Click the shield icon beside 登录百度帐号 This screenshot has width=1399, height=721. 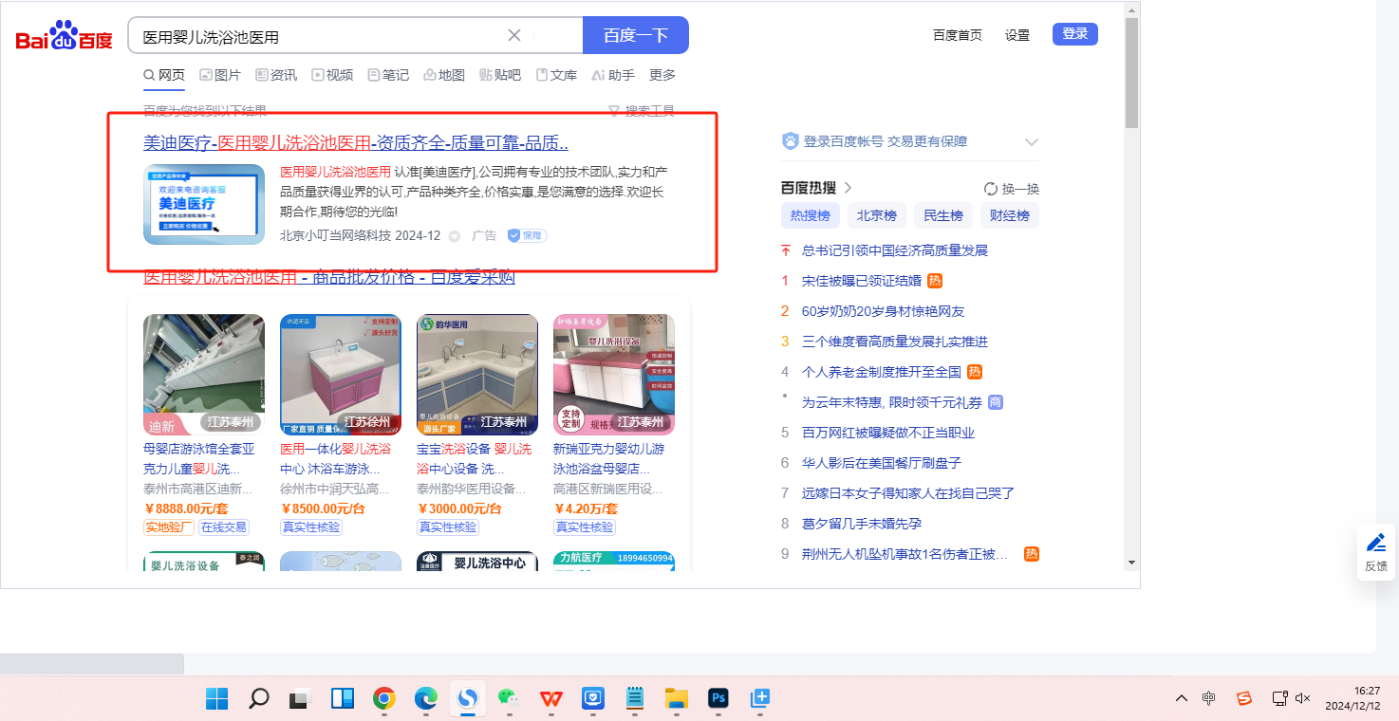[790, 141]
